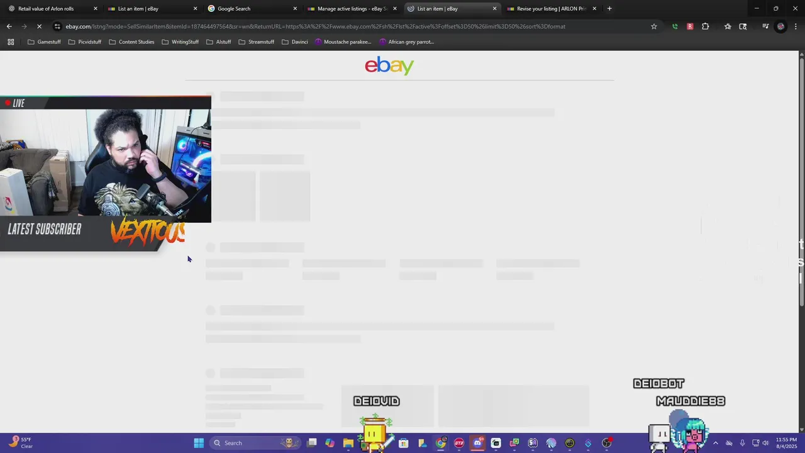Click the green phone extension icon
This screenshot has width=805, height=453.
(675, 26)
